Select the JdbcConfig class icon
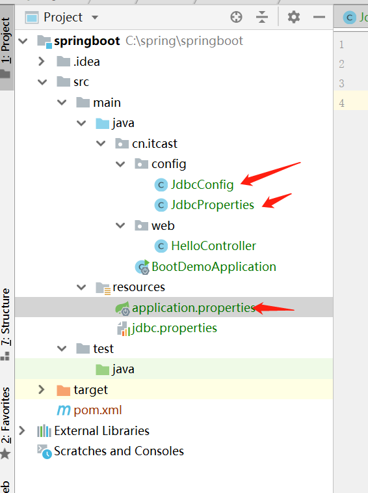 [161, 185]
